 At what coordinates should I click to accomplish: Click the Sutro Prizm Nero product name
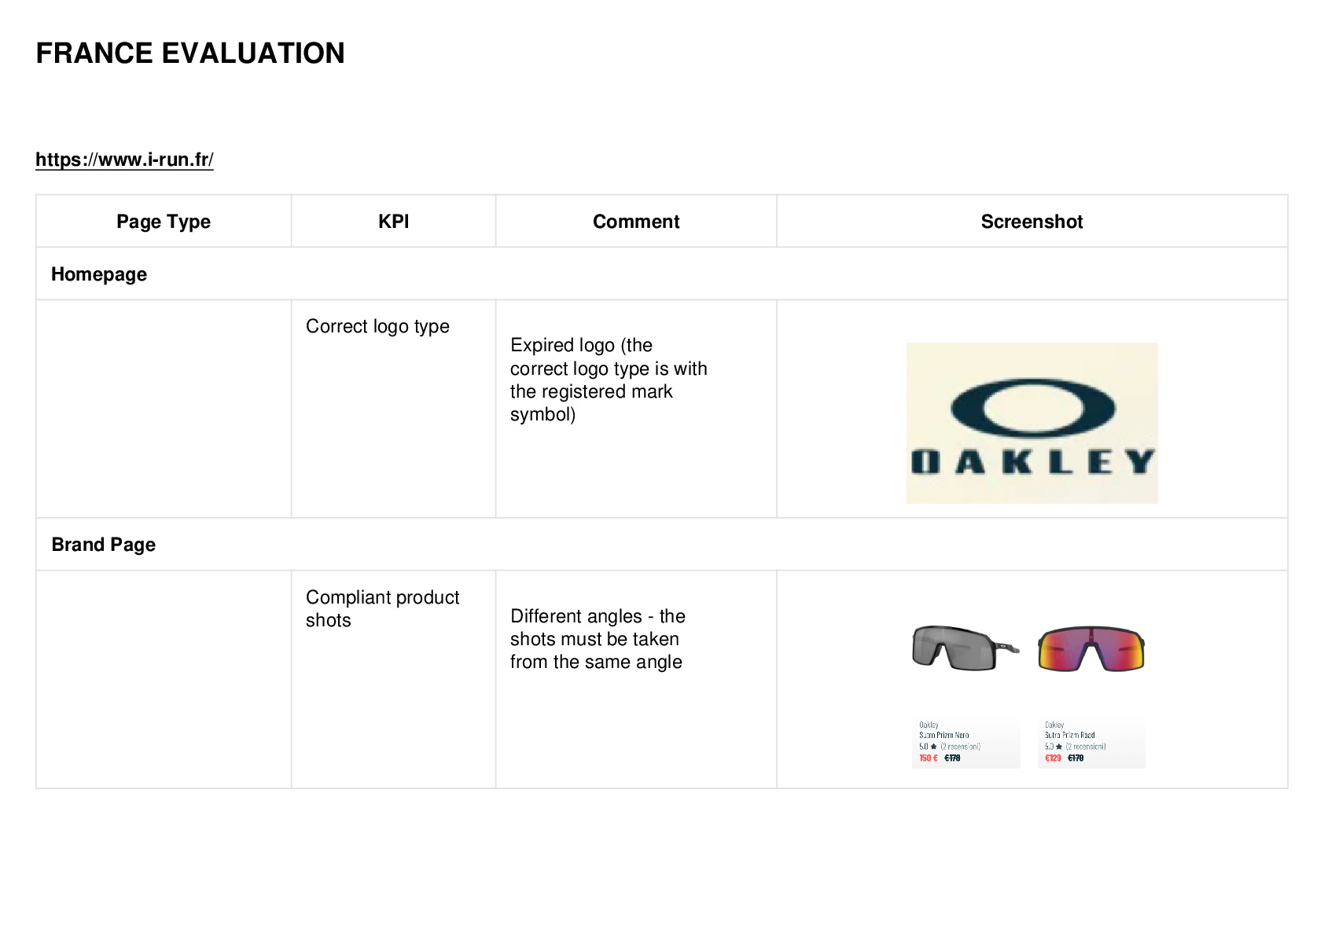pyautogui.click(x=943, y=736)
